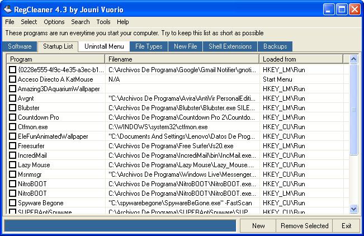Open the Tools menu
364x236 pixels.
coord(103,22)
